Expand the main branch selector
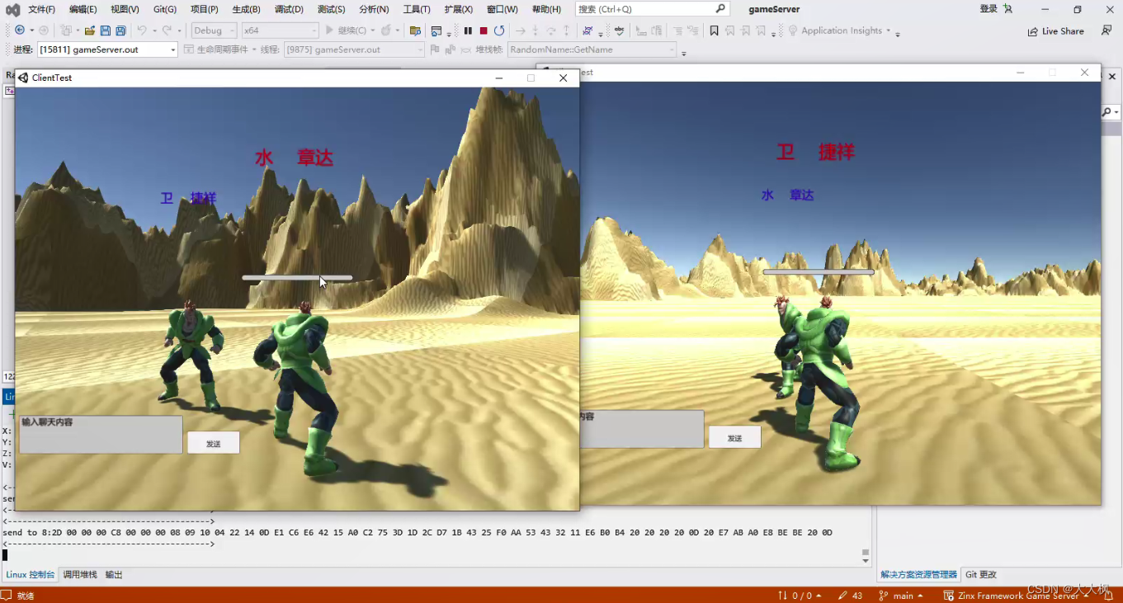The image size is (1123, 603). [901, 596]
